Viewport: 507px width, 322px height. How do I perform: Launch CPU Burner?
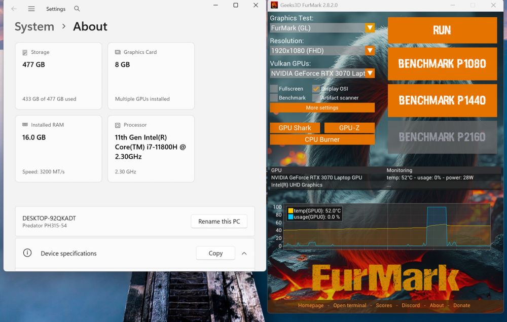(322, 139)
